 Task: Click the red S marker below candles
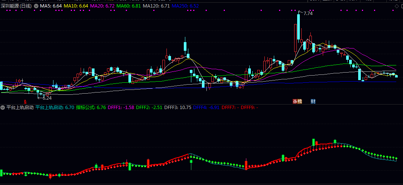25,102
